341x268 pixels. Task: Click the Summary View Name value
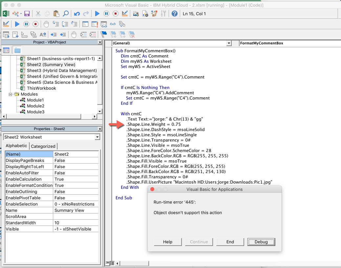69,210
